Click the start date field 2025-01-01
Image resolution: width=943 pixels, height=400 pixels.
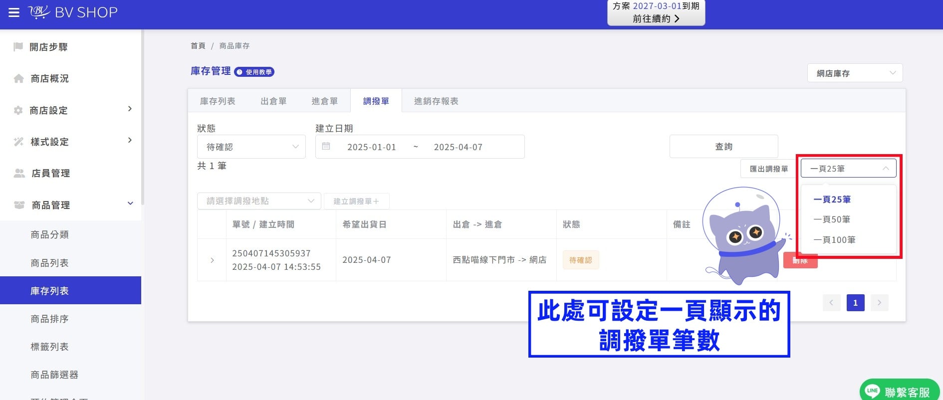click(x=372, y=147)
